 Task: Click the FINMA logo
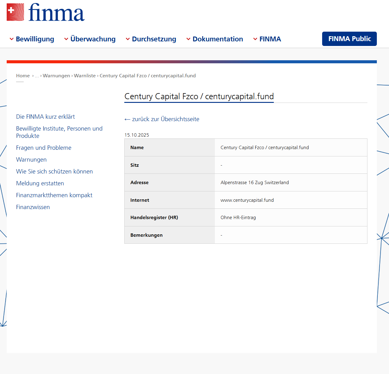click(46, 12)
